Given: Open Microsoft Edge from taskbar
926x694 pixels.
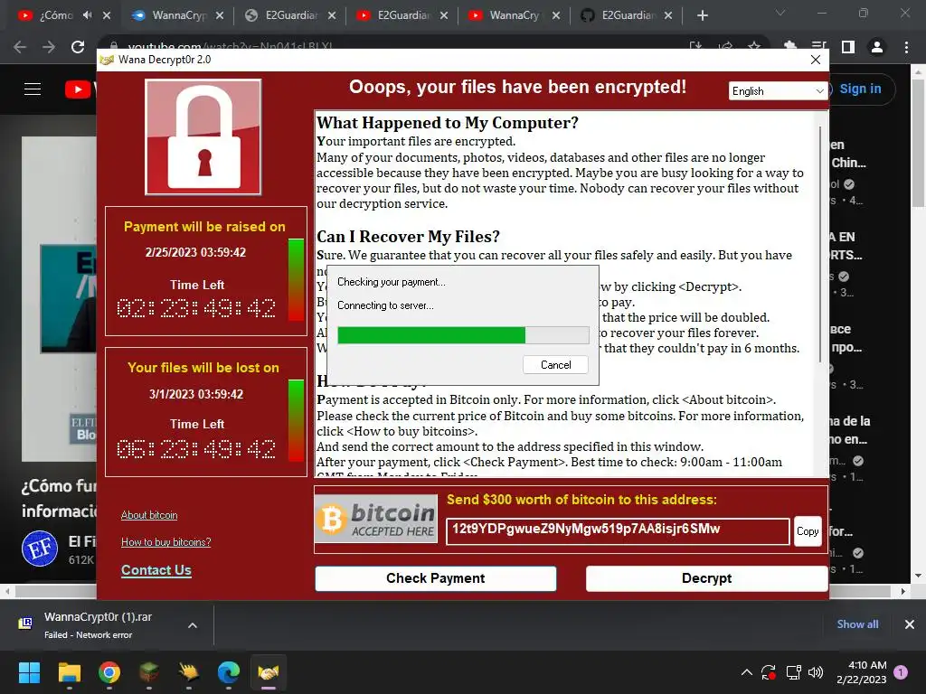Looking at the screenshot, I should point(229,672).
